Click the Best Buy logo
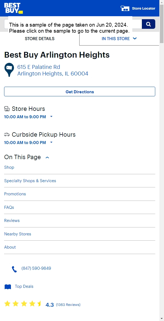The image size is (164, 321). coord(13,8)
